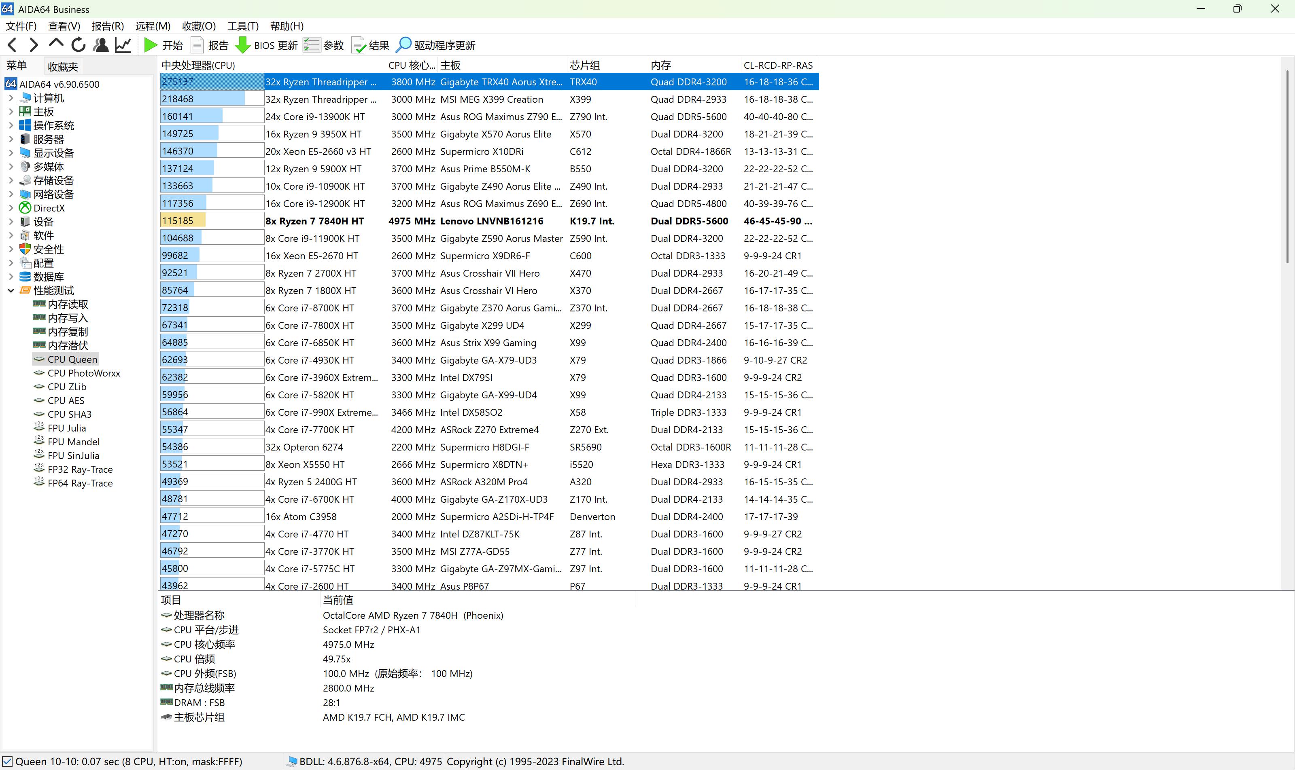The height and width of the screenshot is (770, 1295).
Task: Open the 工具(T) menu
Action: (x=242, y=26)
